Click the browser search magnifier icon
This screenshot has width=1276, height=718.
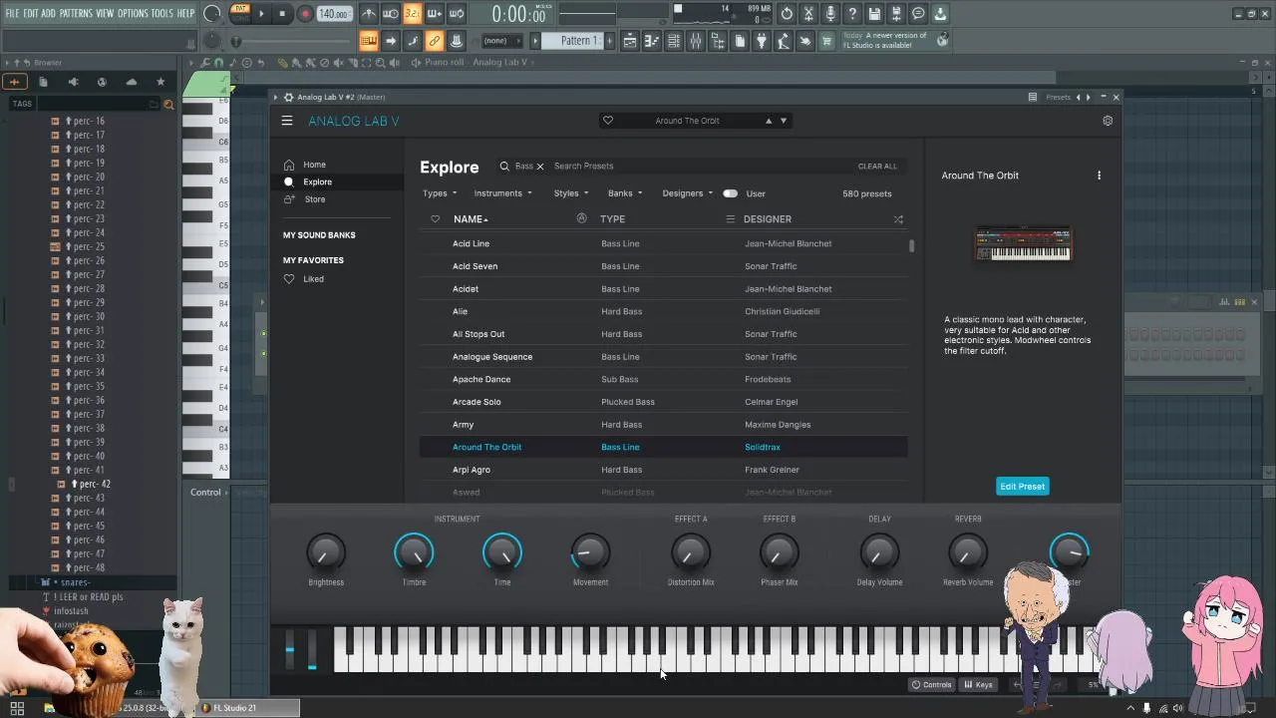[168, 104]
